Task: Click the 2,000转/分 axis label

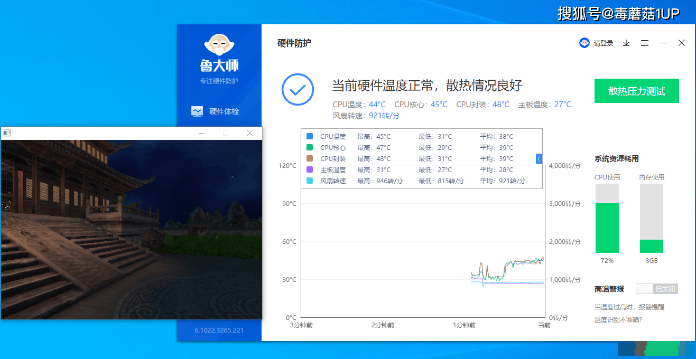Action: [564, 241]
